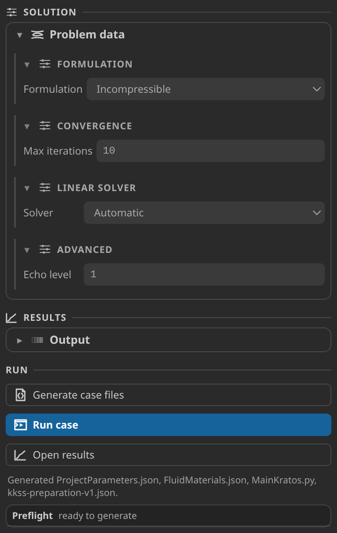Click the Output panel title
The image size is (337, 533).
[70, 340]
